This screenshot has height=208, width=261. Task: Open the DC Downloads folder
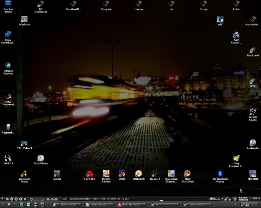[41, 4]
